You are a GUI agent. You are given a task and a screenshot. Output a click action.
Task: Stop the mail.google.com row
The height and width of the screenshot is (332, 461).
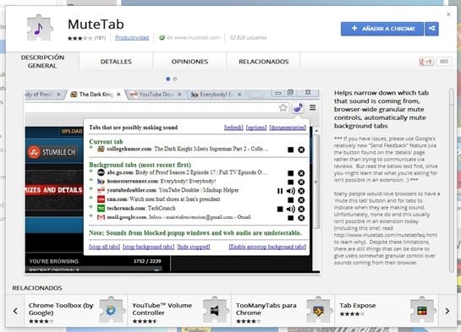click(290, 218)
